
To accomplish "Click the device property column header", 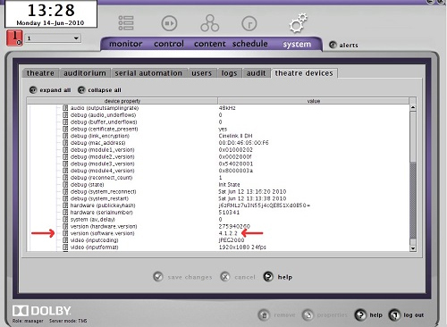I will coord(122,101).
